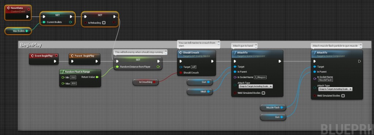
Task: Edit the S_Weapon socket name field
Action: click(x=260, y=77)
